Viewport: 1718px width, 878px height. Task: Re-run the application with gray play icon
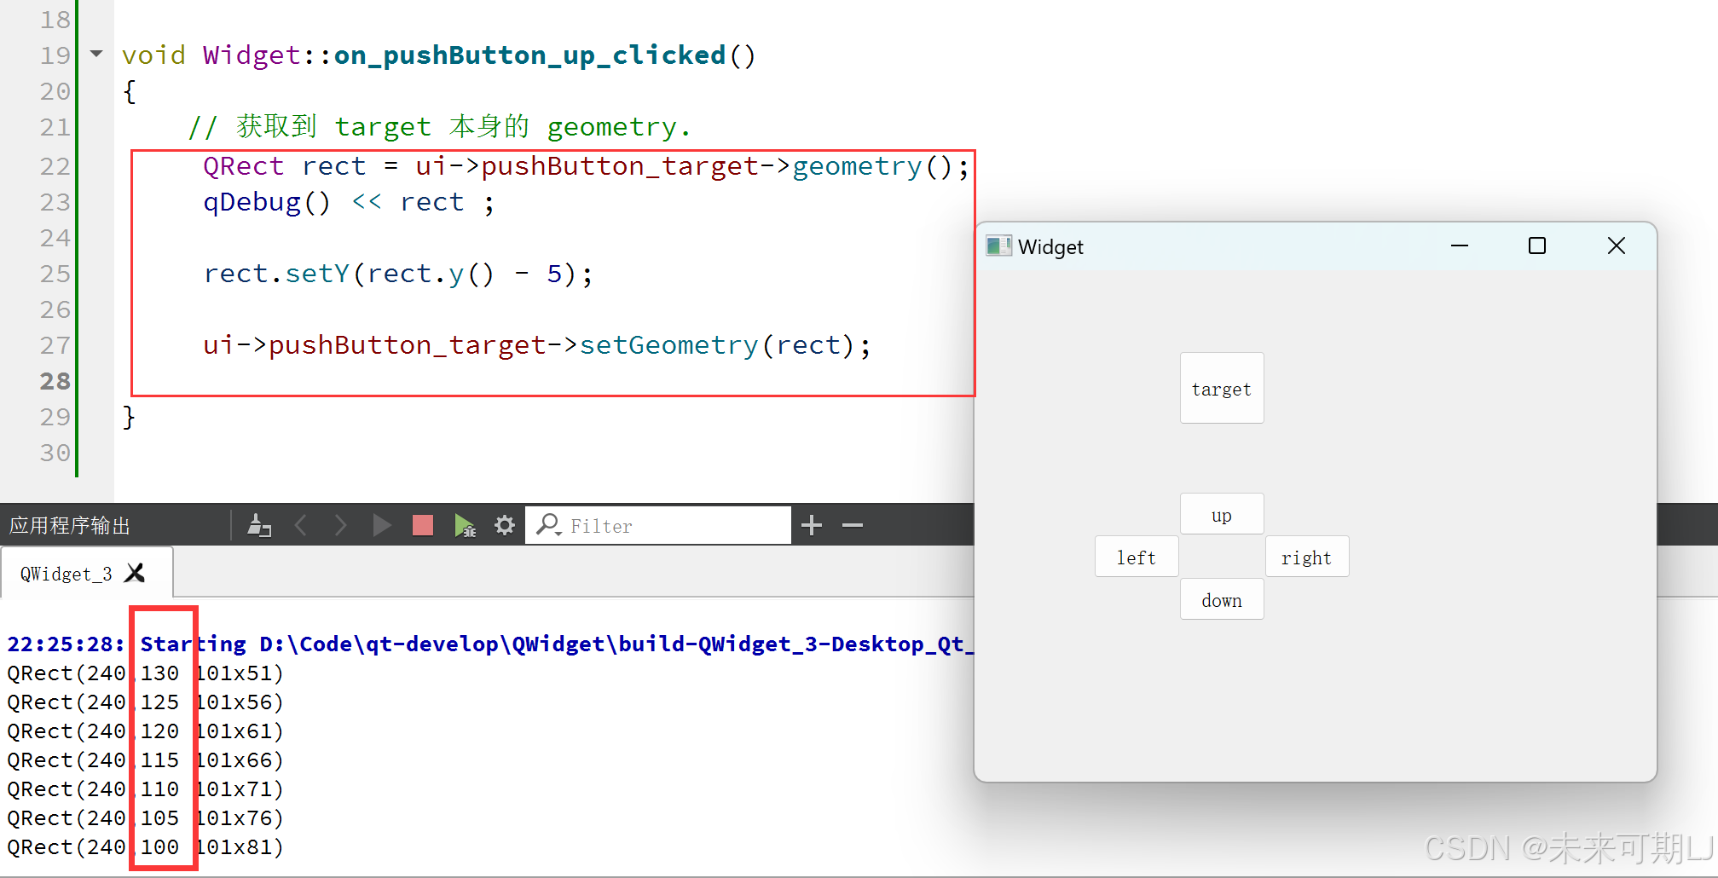coord(382,525)
